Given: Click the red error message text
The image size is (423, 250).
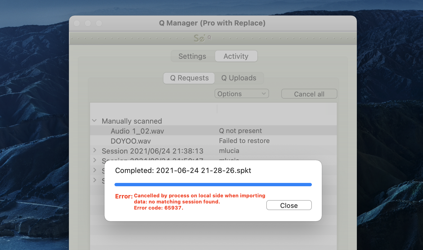Looking at the screenshot, I should (x=199, y=202).
